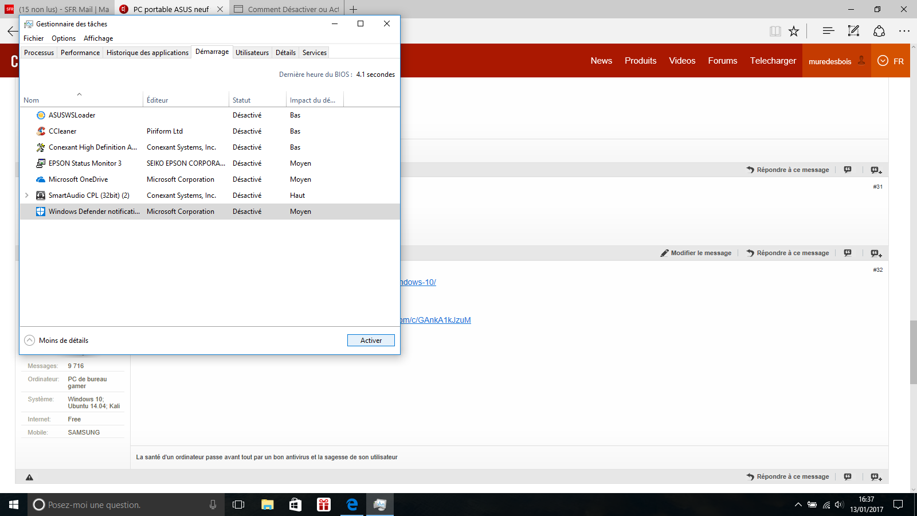Click the Microsoft OneDrive cloud icon
This screenshot has height=516, width=917.
pos(41,179)
